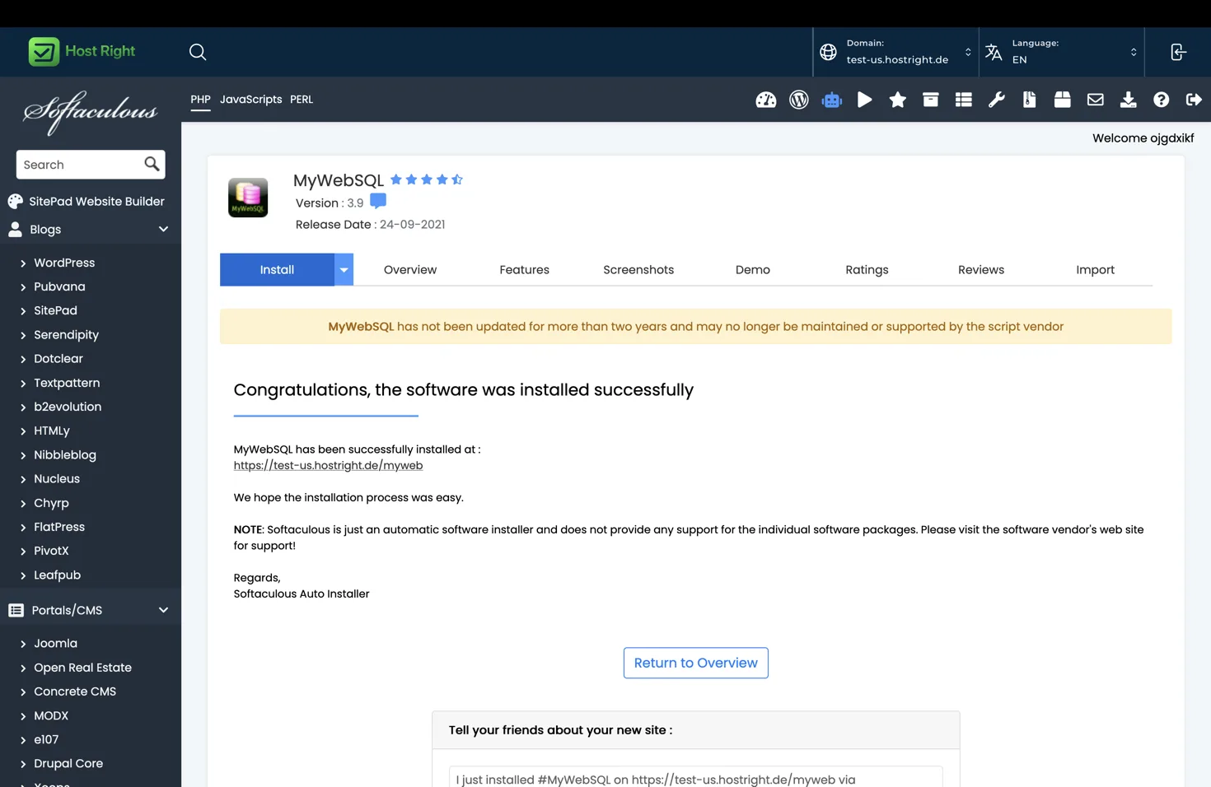Open the Language selector dropdown
This screenshot has width=1211, height=787.
(1062, 52)
